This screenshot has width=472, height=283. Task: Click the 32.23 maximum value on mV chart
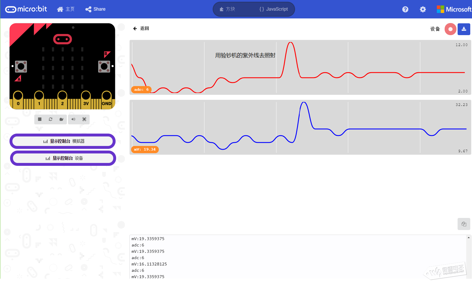(x=462, y=105)
